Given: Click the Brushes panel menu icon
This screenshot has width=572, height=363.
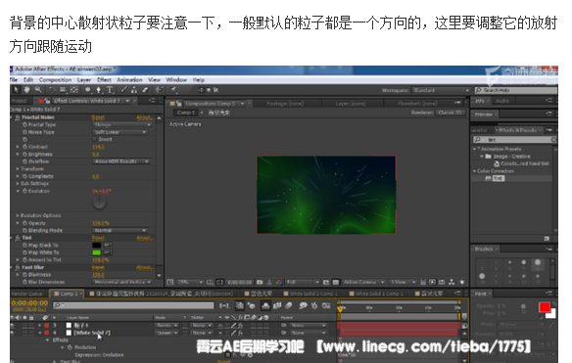Looking at the screenshot, I should click(549, 249).
